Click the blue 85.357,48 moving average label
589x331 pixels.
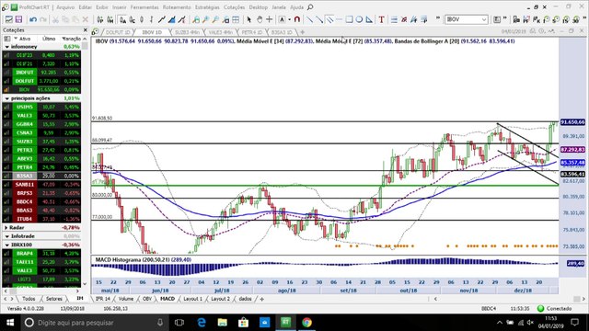click(x=572, y=163)
